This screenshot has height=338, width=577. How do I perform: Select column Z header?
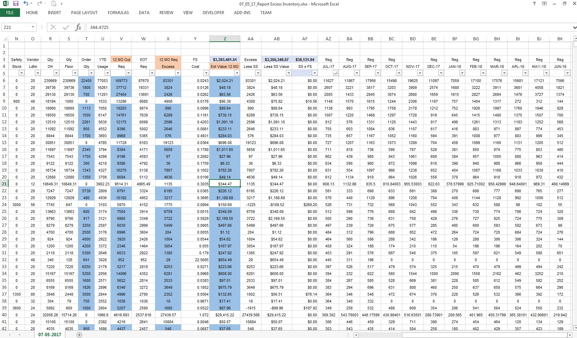[x=225, y=39]
